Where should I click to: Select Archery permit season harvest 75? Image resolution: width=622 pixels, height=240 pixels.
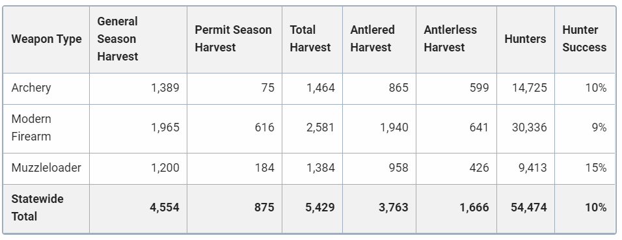tap(268, 88)
